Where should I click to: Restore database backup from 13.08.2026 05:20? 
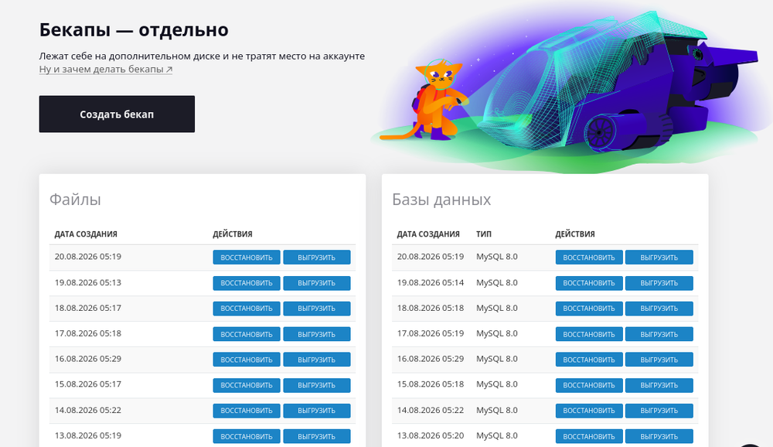(589, 436)
